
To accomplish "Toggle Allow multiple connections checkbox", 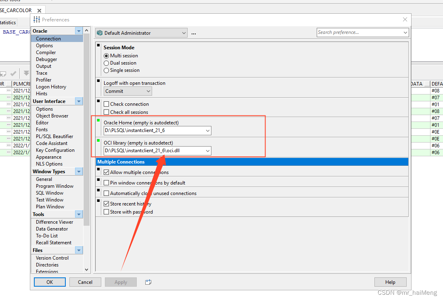I will [x=106, y=172].
